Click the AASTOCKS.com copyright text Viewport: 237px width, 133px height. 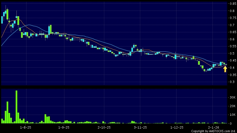tap(213, 131)
